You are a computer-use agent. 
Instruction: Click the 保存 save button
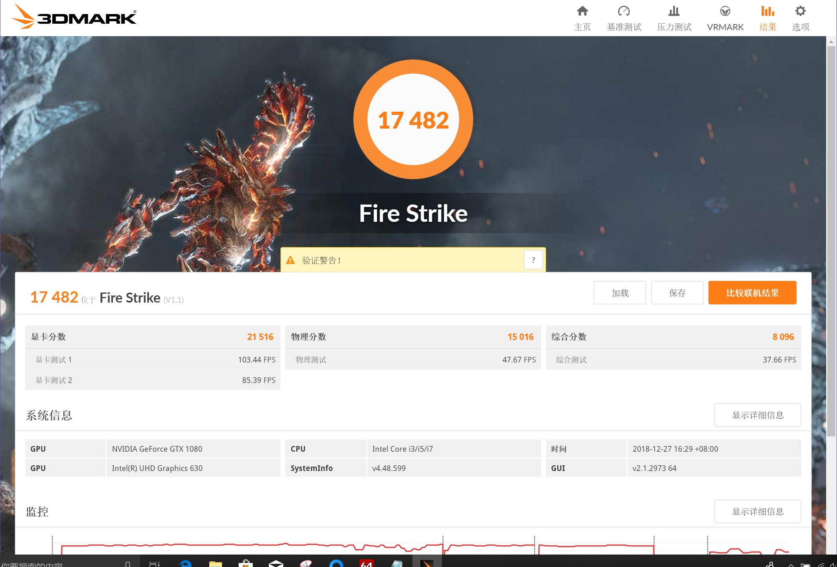point(677,293)
